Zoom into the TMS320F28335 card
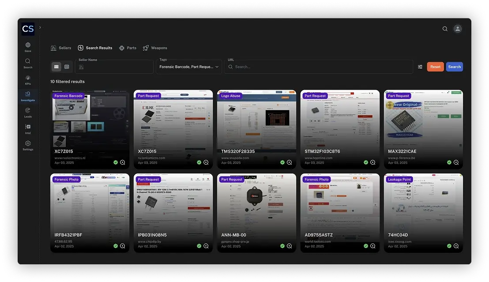The width and height of the screenshot is (489, 282). click(290, 162)
